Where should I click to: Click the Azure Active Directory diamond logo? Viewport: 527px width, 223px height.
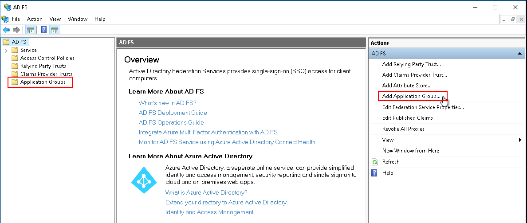144,180
